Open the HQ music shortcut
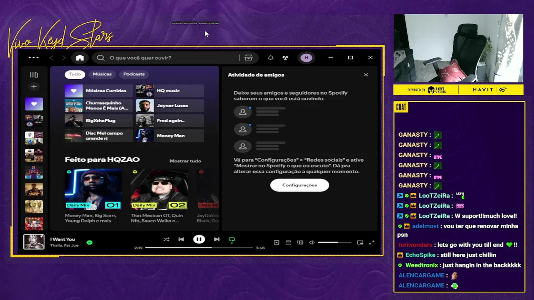 click(x=170, y=90)
